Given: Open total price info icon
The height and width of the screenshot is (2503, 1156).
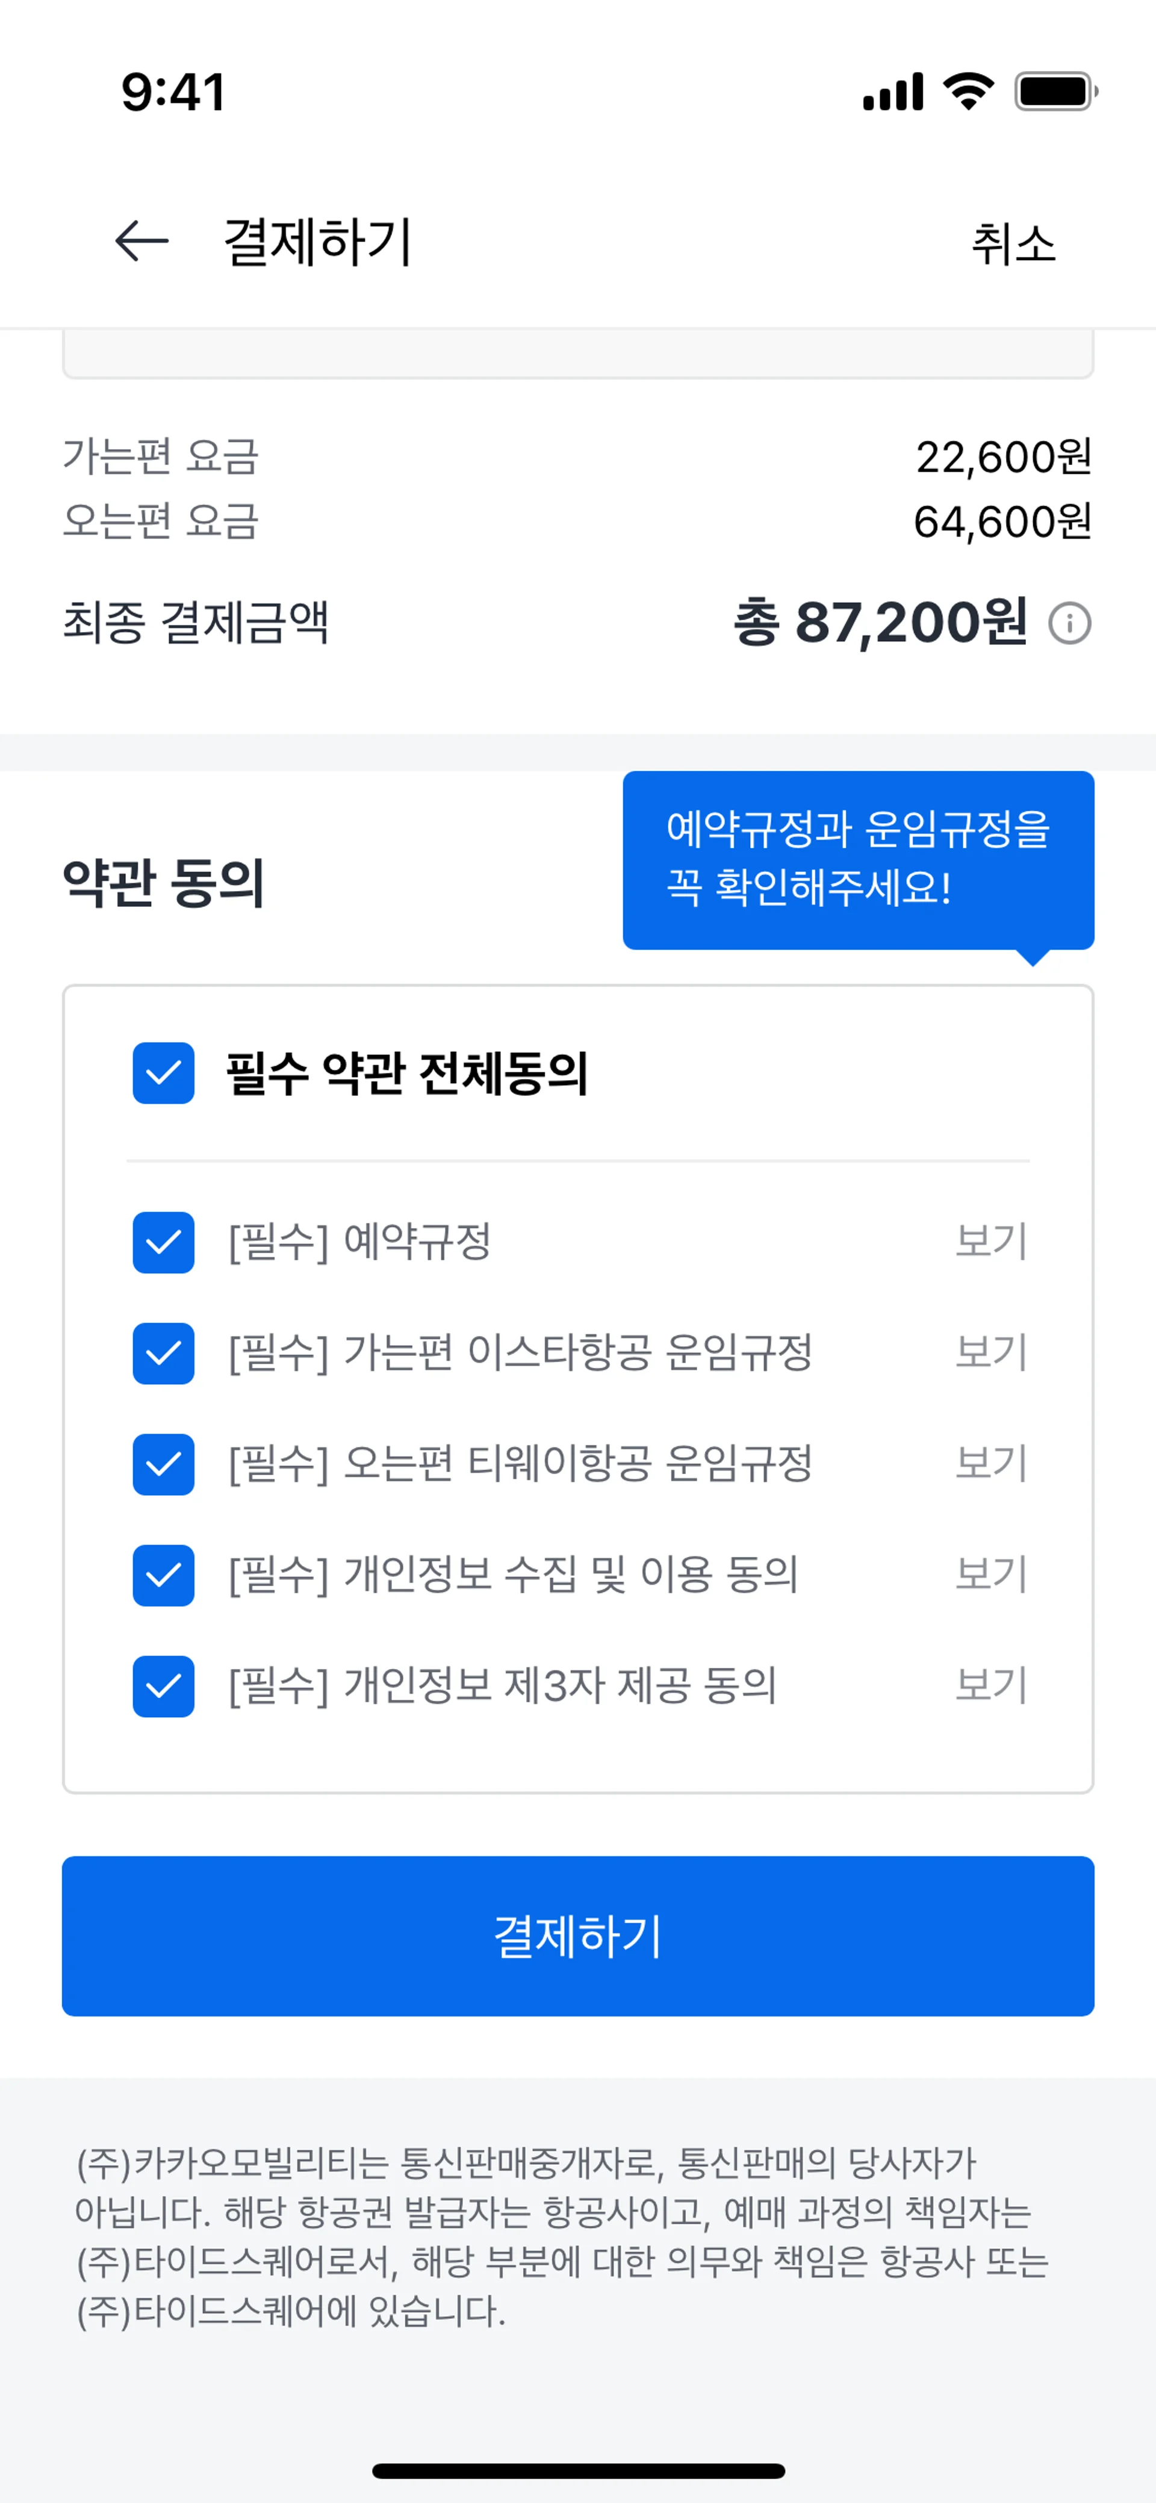Looking at the screenshot, I should [x=1069, y=623].
